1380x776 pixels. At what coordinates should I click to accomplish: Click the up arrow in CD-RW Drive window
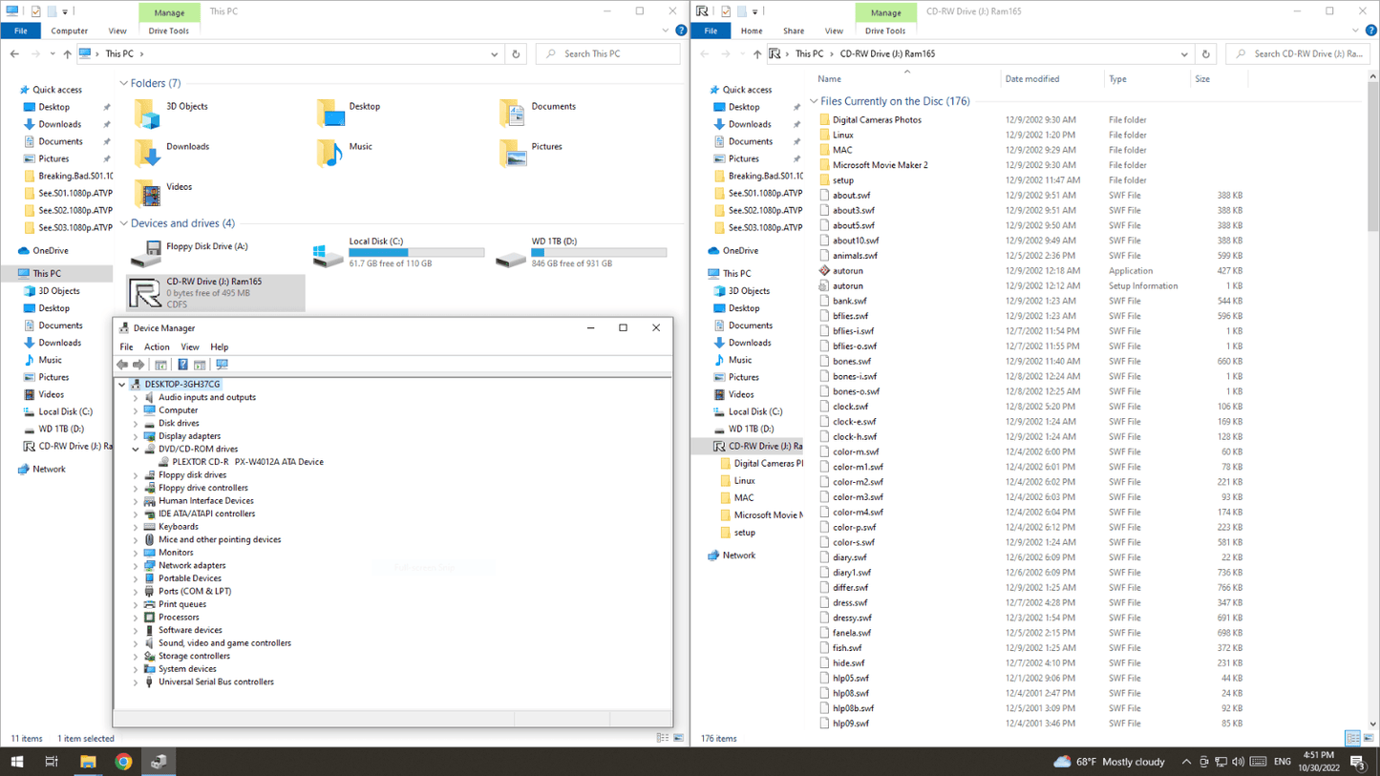756,54
